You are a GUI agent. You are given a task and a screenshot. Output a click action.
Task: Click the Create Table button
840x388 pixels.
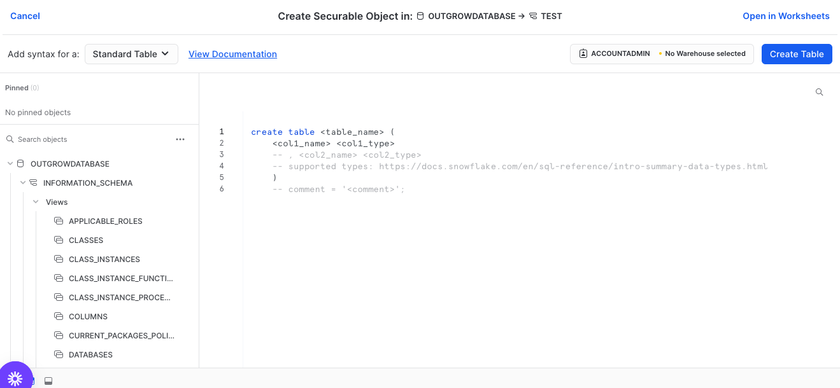[x=796, y=54]
